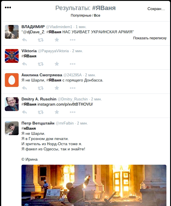Open the three-dot menu in header
The image size is (171, 206).
click(8, 7)
